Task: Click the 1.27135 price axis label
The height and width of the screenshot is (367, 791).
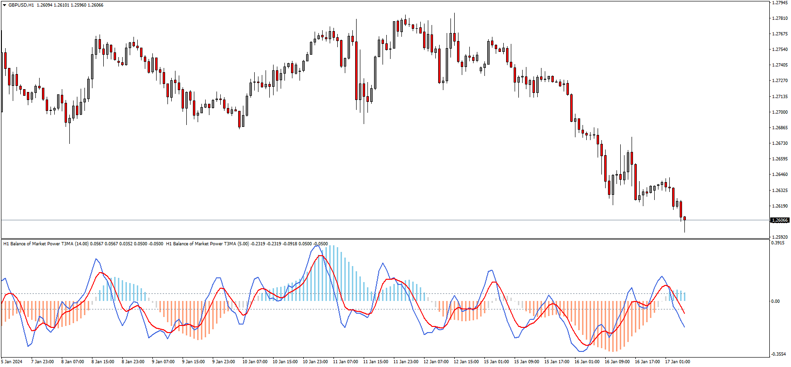Action: (780, 97)
